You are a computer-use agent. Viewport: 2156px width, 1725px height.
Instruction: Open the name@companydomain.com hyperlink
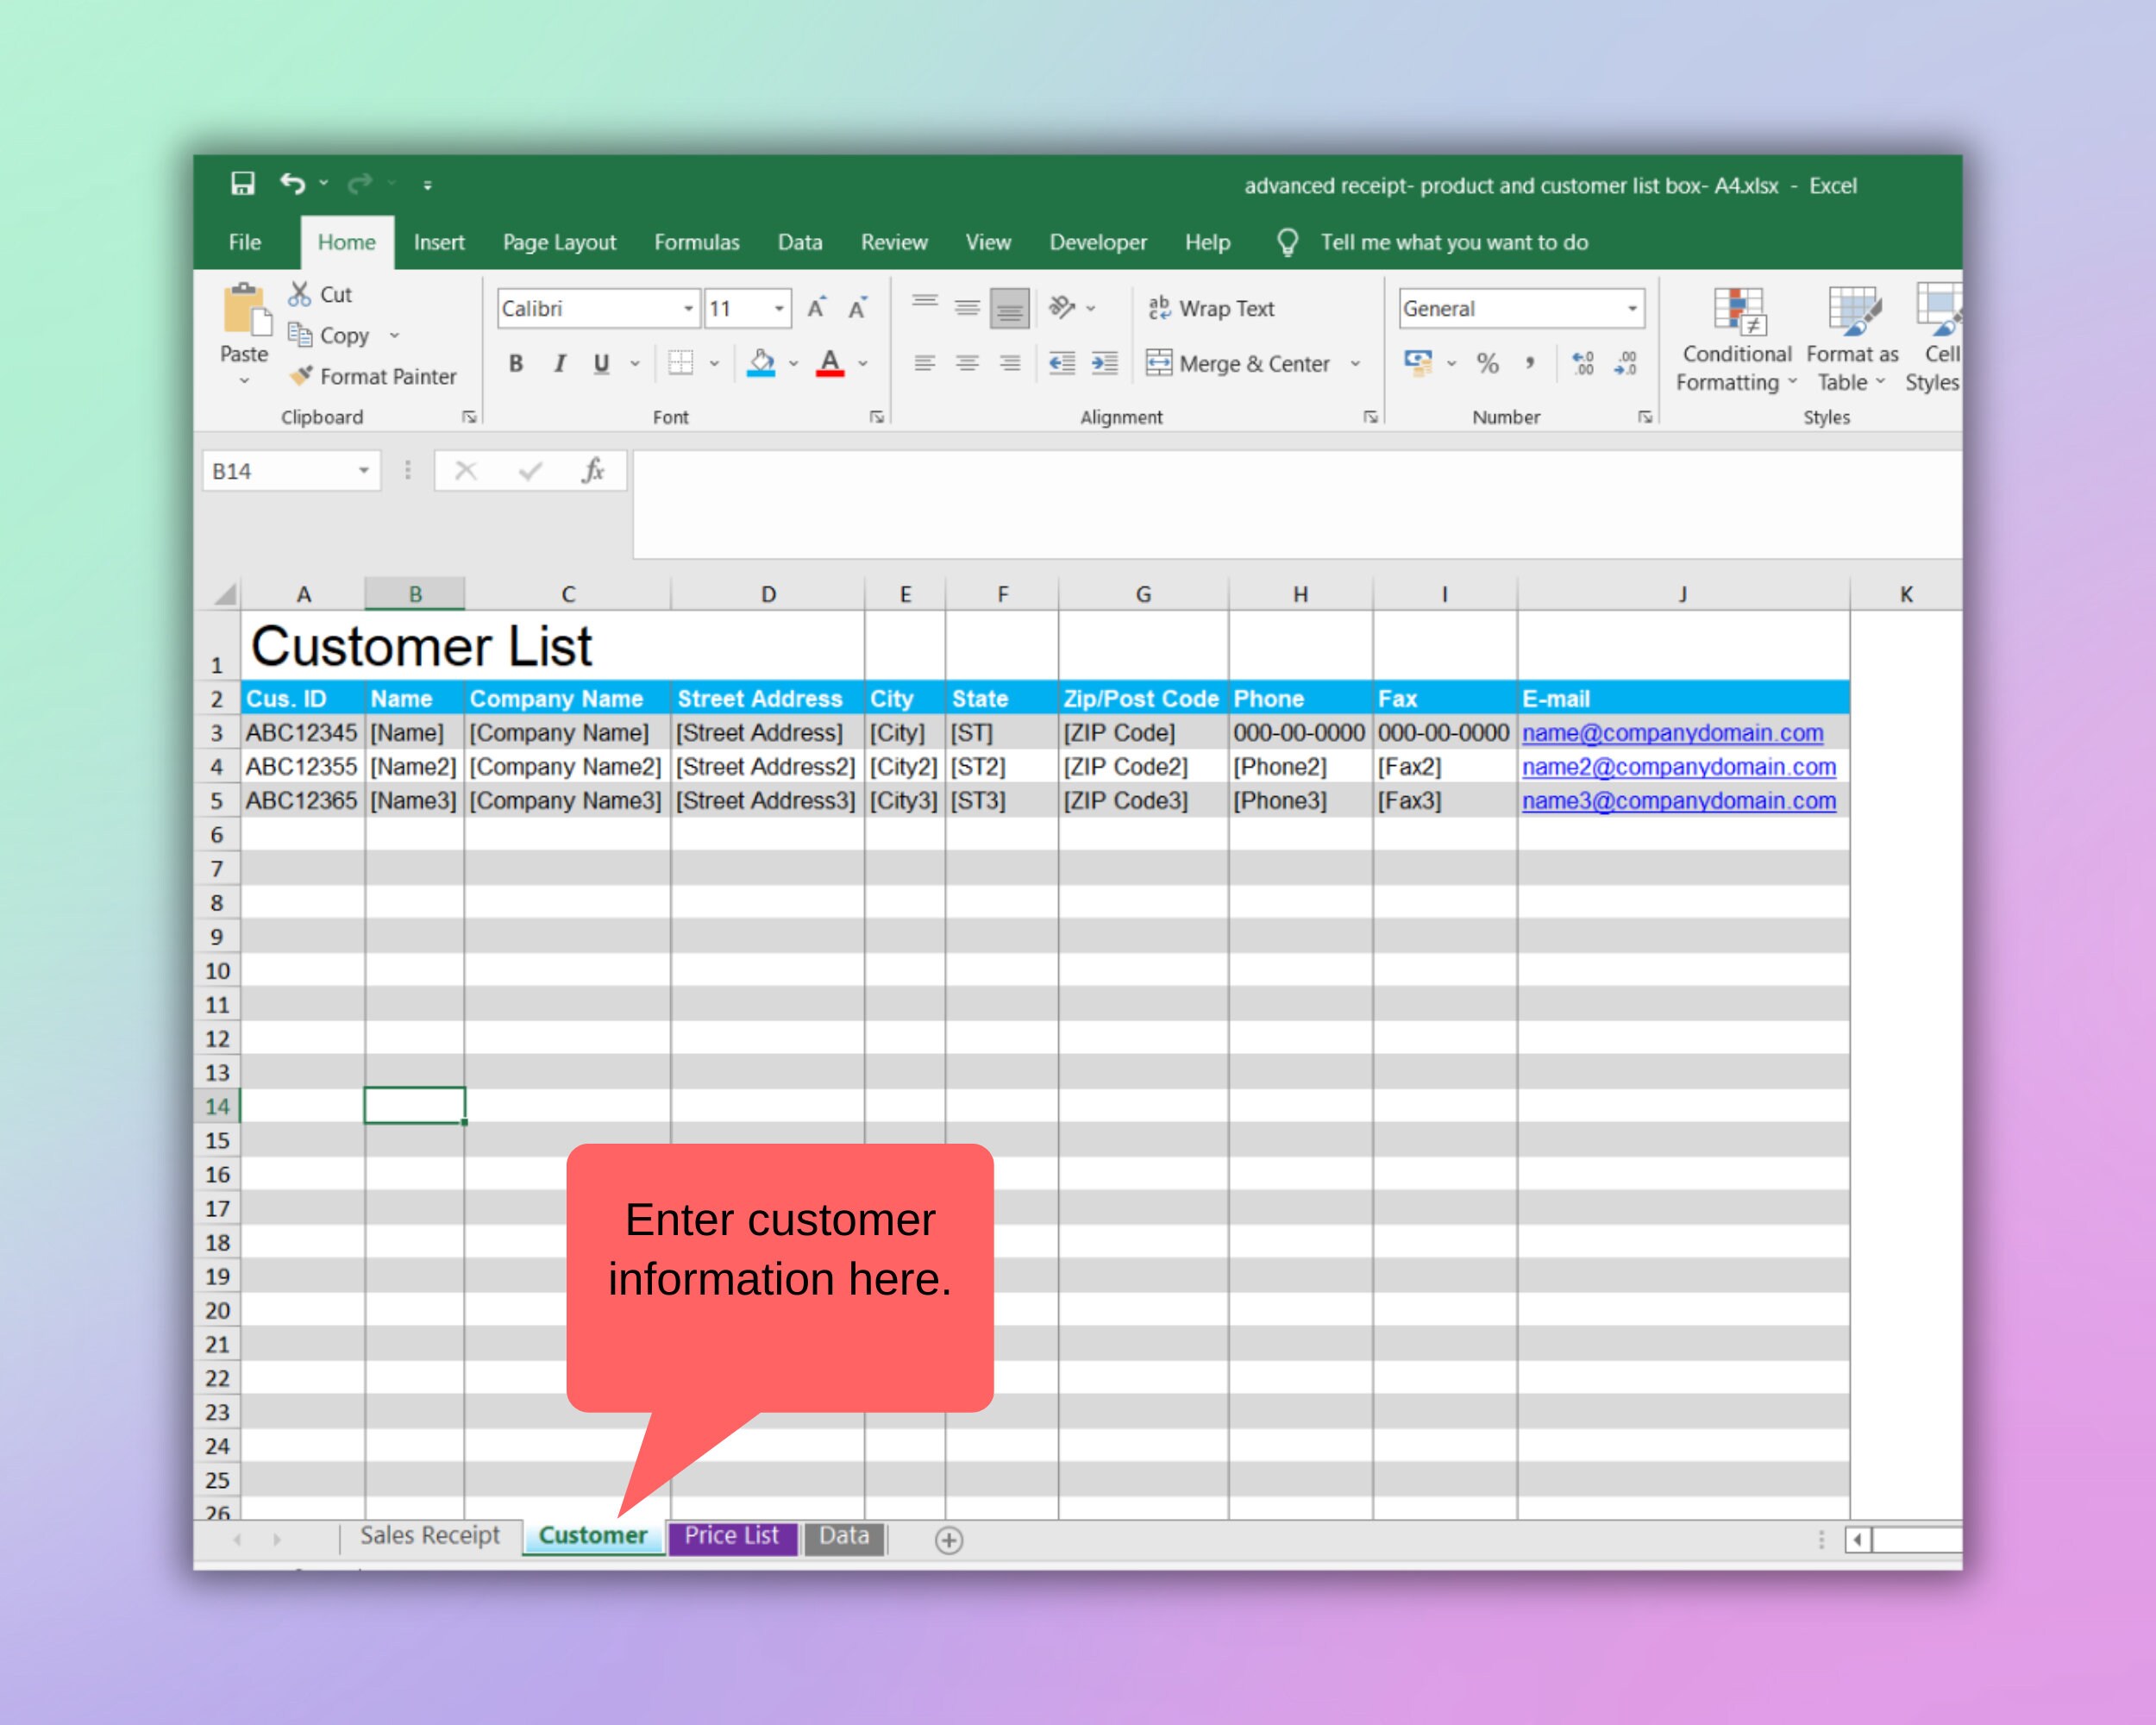click(x=1673, y=732)
